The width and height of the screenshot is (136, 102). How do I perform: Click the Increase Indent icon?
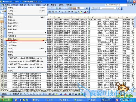pyautogui.click(x=72, y=12)
